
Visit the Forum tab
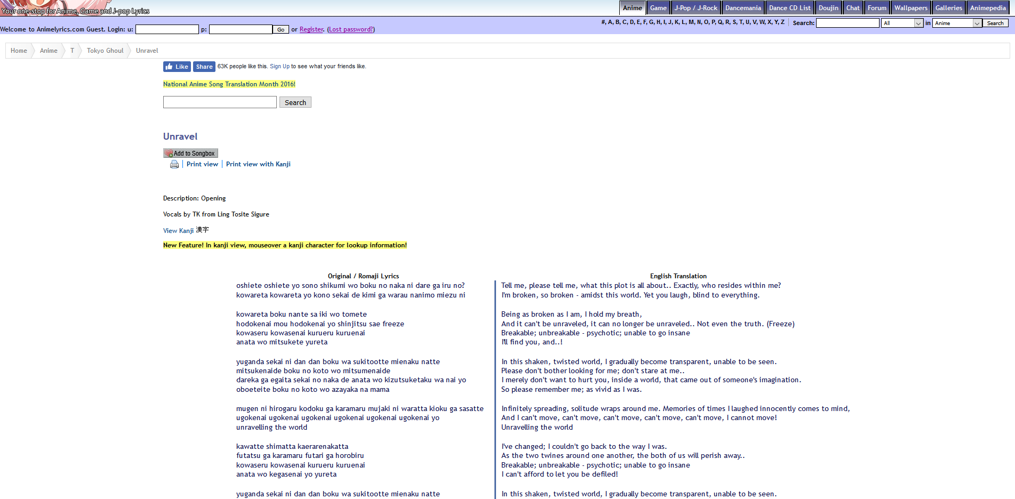[877, 8]
